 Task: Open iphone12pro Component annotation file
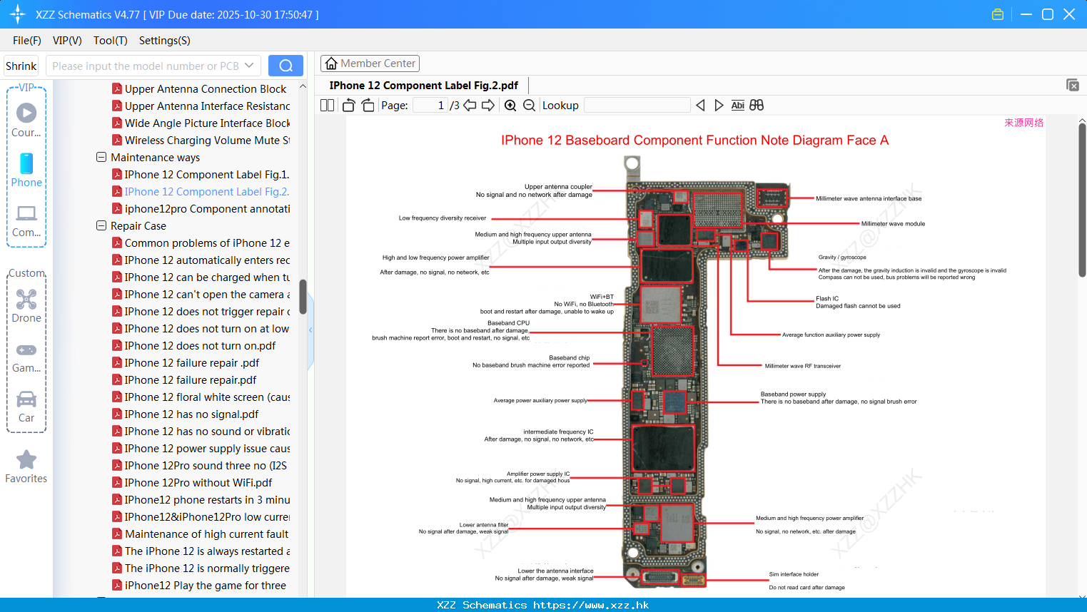[201, 209]
